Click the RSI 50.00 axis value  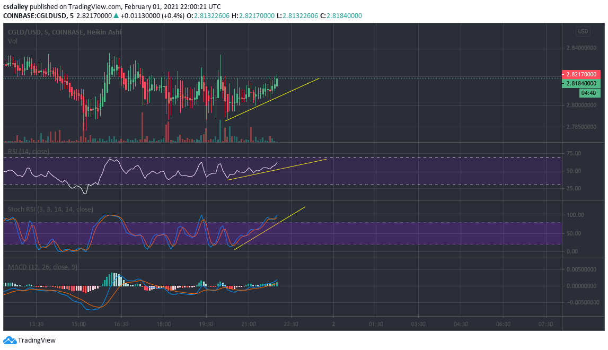574,171
